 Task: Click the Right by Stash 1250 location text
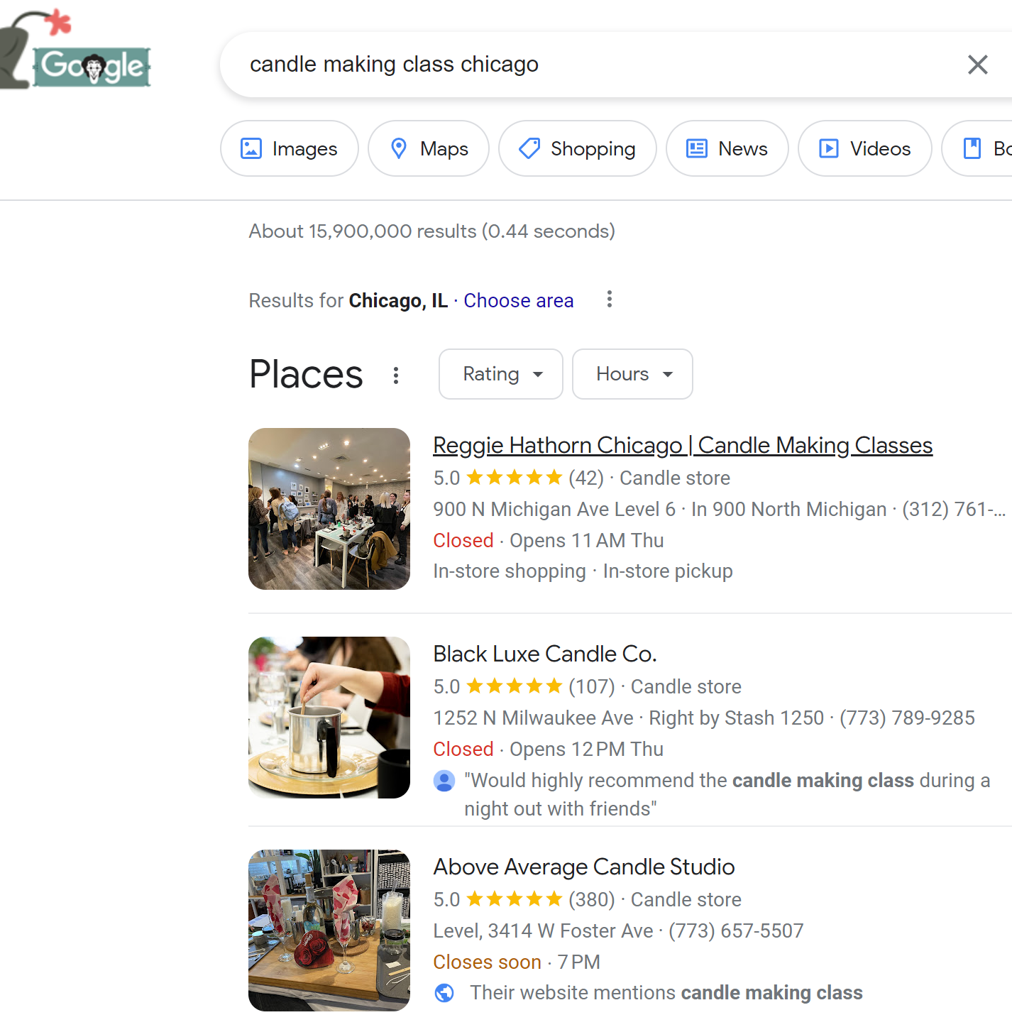pos(737,718)
